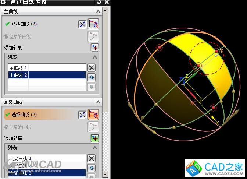Image resolution: width=247 pixels, height=179 pixels.
Task: Move 主曲线 2 up in list
Action: pyautogui.click(x=92, y=77)
